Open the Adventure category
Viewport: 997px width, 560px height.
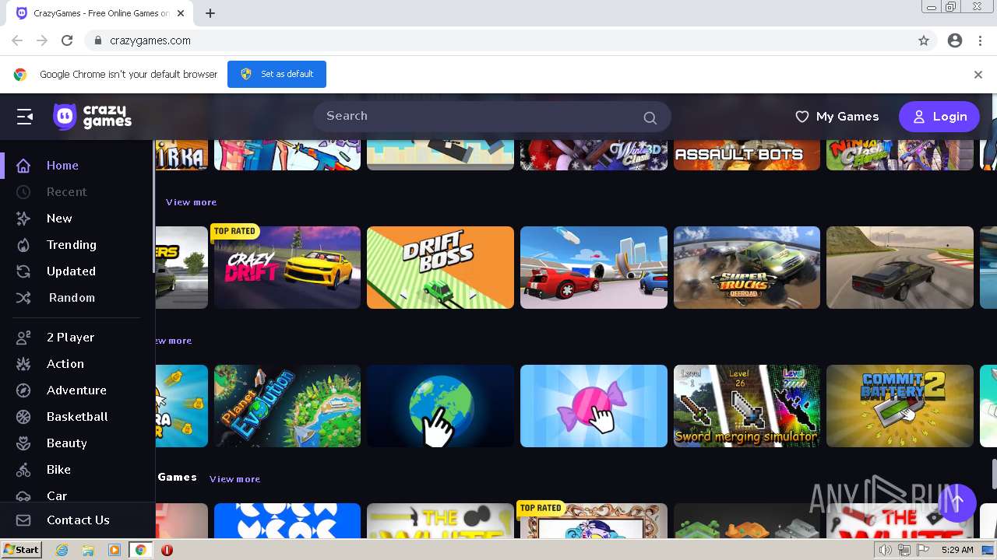tap(76, 390)
